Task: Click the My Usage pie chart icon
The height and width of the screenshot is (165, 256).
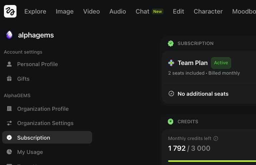Action: pos(9,152)
